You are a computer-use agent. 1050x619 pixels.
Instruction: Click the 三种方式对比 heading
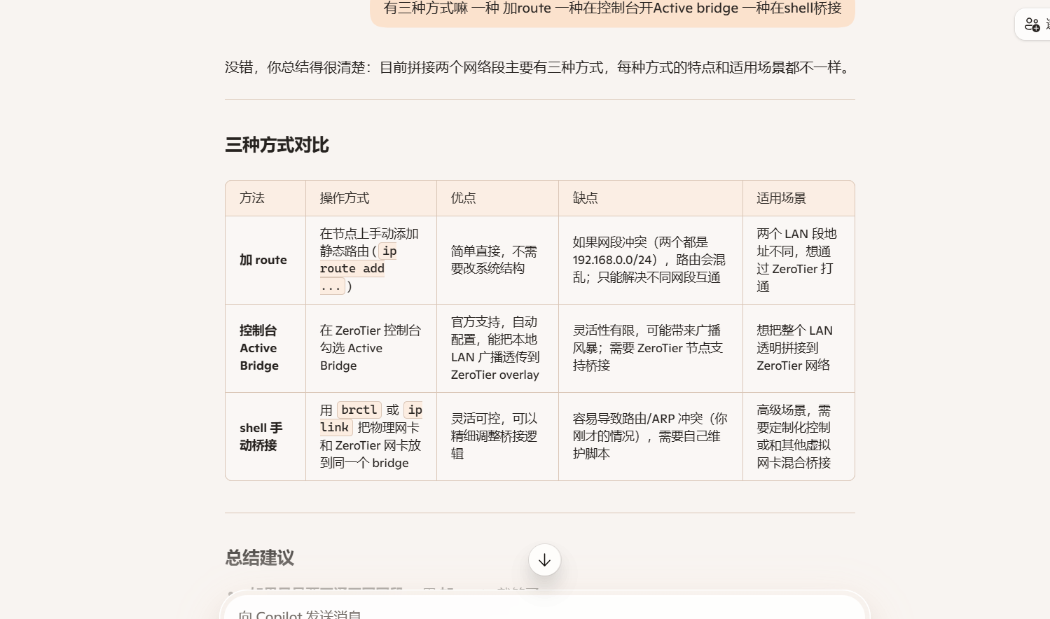pyautogui.click(x=277, y=145)
